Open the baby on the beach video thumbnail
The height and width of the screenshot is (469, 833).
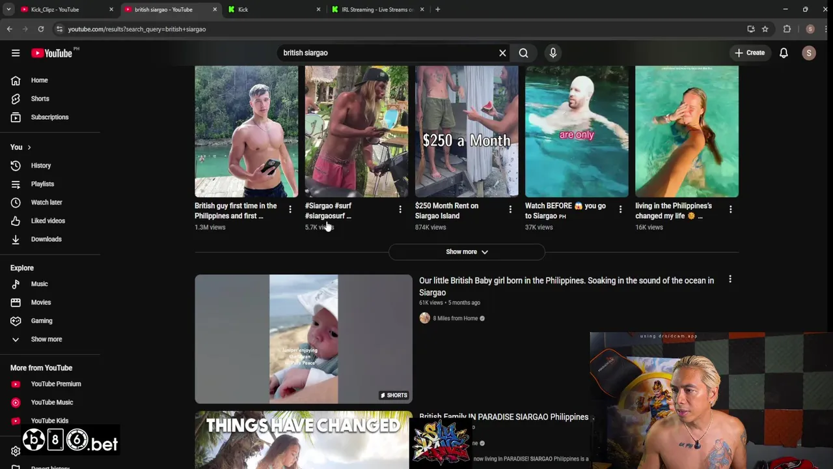tap(303, 339)
